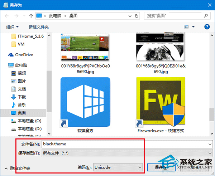Go up one folder level
The width and height of the screenshot is (215, 176).
click(31, 16)
